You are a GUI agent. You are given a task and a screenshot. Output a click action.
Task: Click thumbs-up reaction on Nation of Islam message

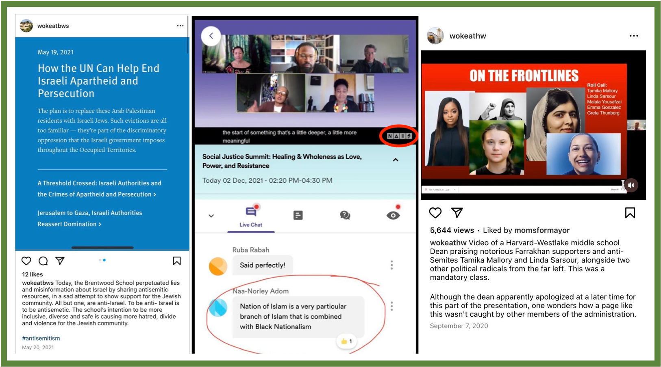pos(346,341)
